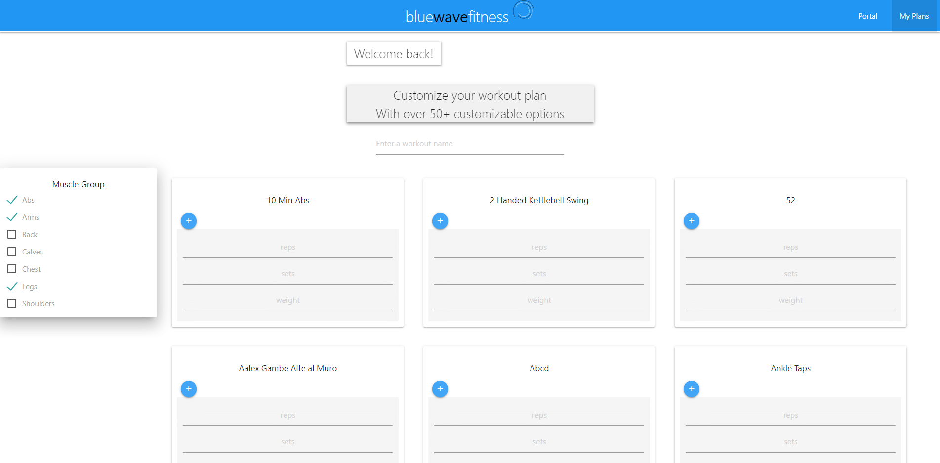
Task: Check the Calves muscle group
Action: point(12,252)
